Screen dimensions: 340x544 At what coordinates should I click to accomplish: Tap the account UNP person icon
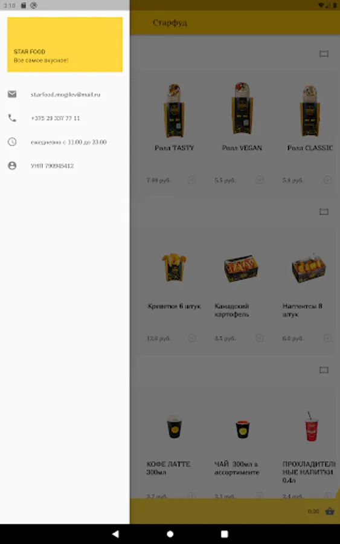12,166
